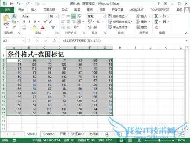Click zoom in plus button
190x143 pixels.
click(173, 140)
